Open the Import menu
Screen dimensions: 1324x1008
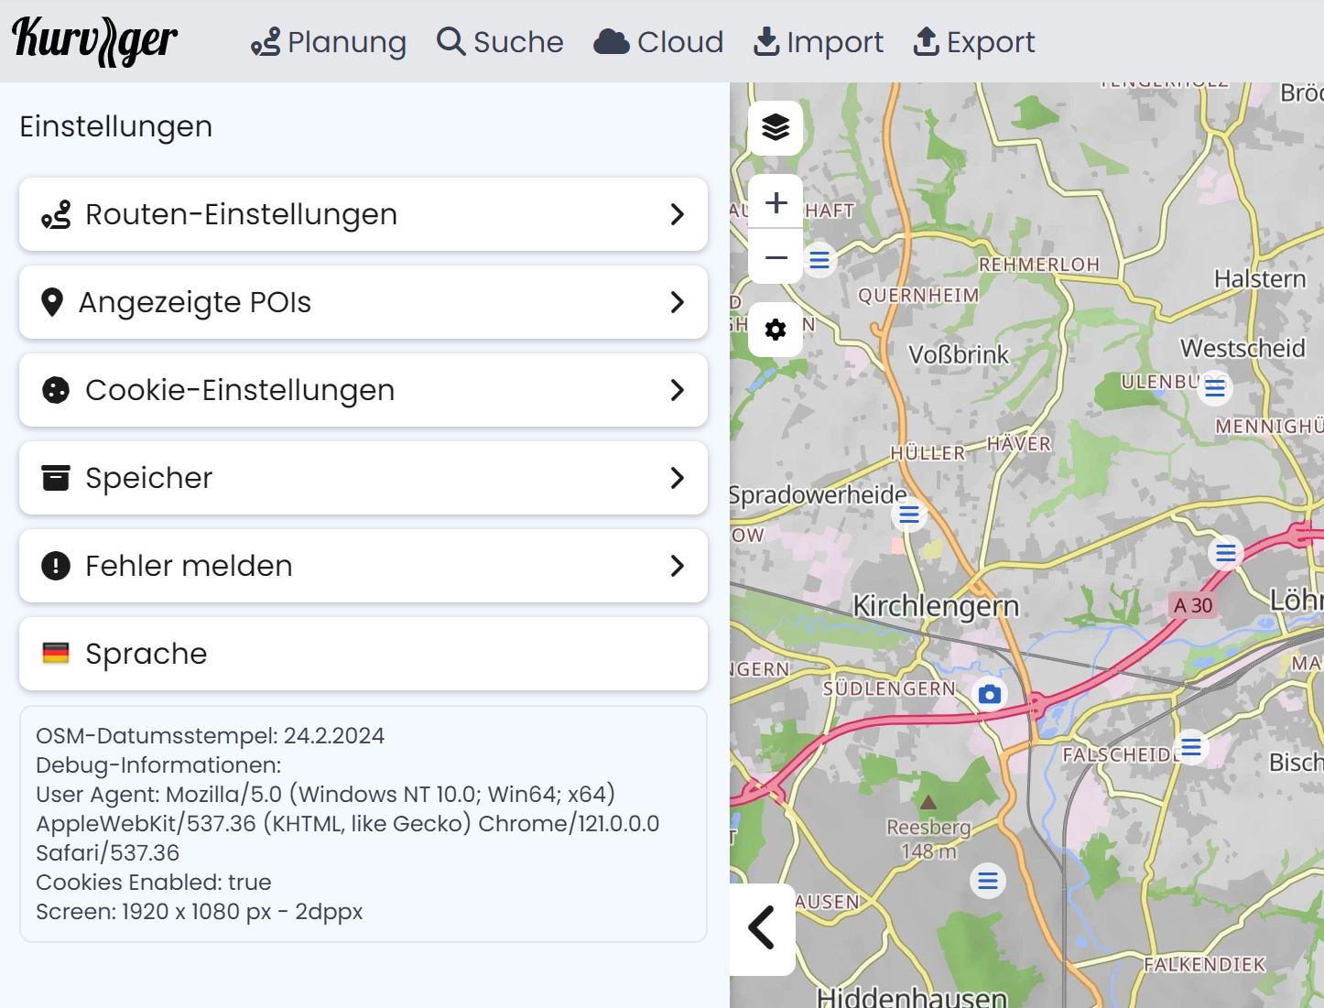tap(819, 42)
